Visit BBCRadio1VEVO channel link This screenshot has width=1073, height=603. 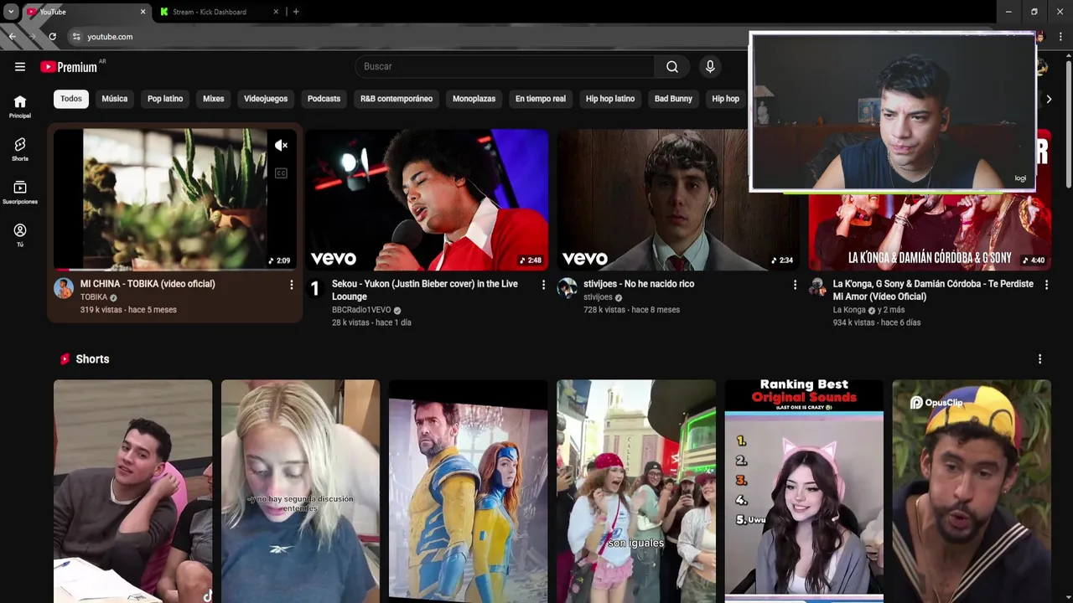361,310
